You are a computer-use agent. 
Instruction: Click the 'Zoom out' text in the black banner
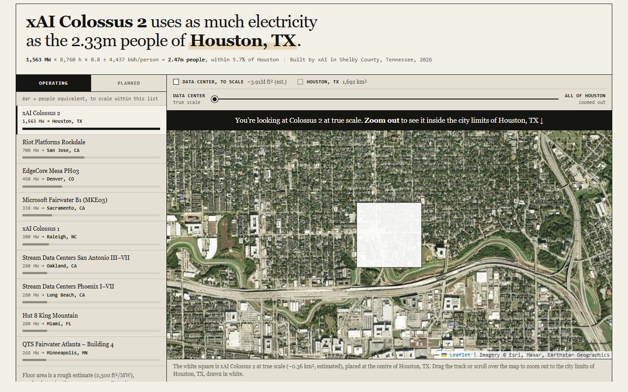(x=382, y=121)
